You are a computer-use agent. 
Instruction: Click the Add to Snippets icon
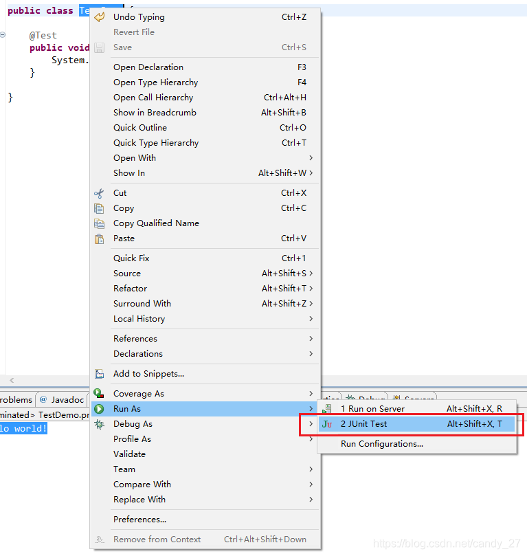(x=99, y=374)
